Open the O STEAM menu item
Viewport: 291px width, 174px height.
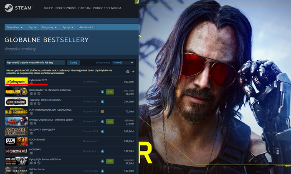click(x=84, y=8)
